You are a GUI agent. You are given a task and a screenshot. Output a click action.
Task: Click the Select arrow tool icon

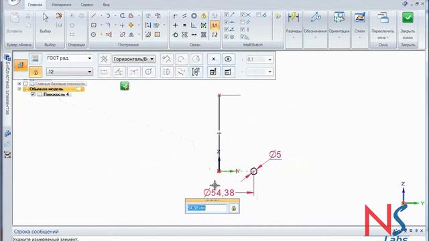pos(46,17)
